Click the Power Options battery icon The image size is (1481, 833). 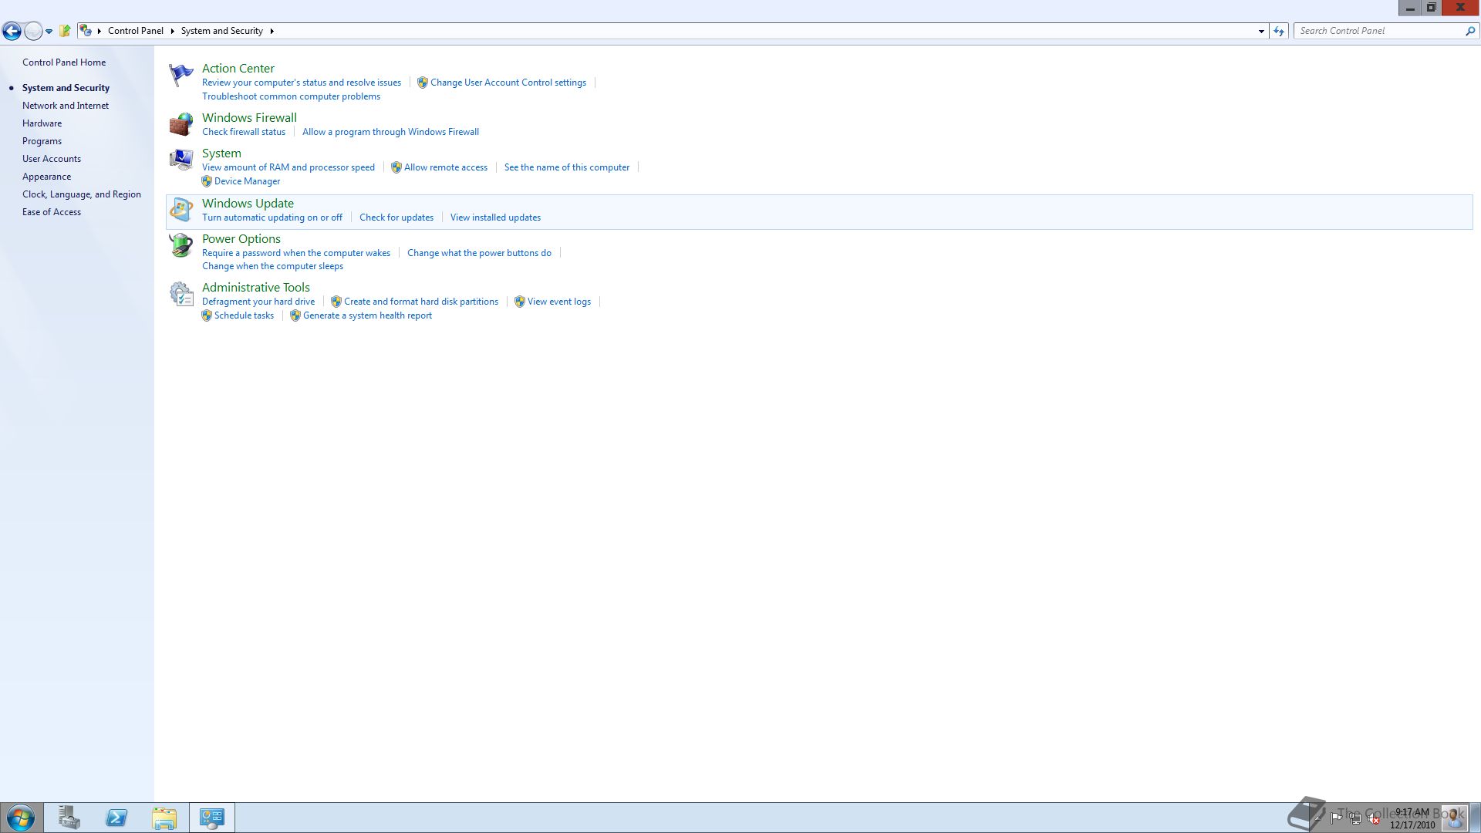point(180,245)
